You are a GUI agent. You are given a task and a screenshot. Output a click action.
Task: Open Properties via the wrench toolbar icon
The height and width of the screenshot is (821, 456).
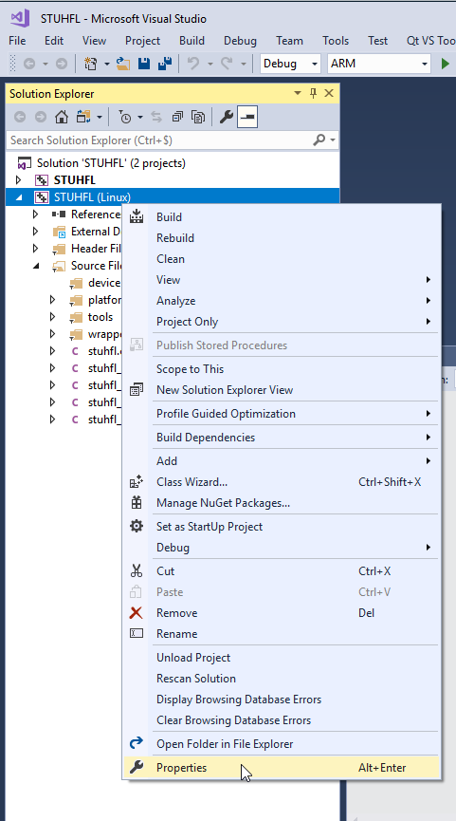point(226,117)
